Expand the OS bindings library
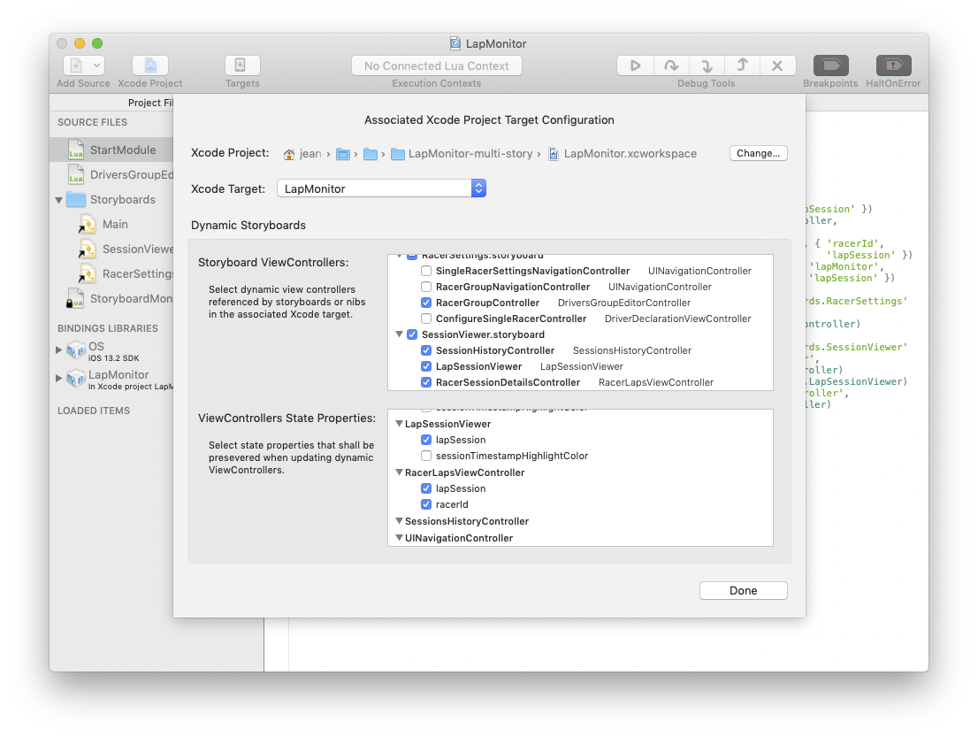 point(58,350)
